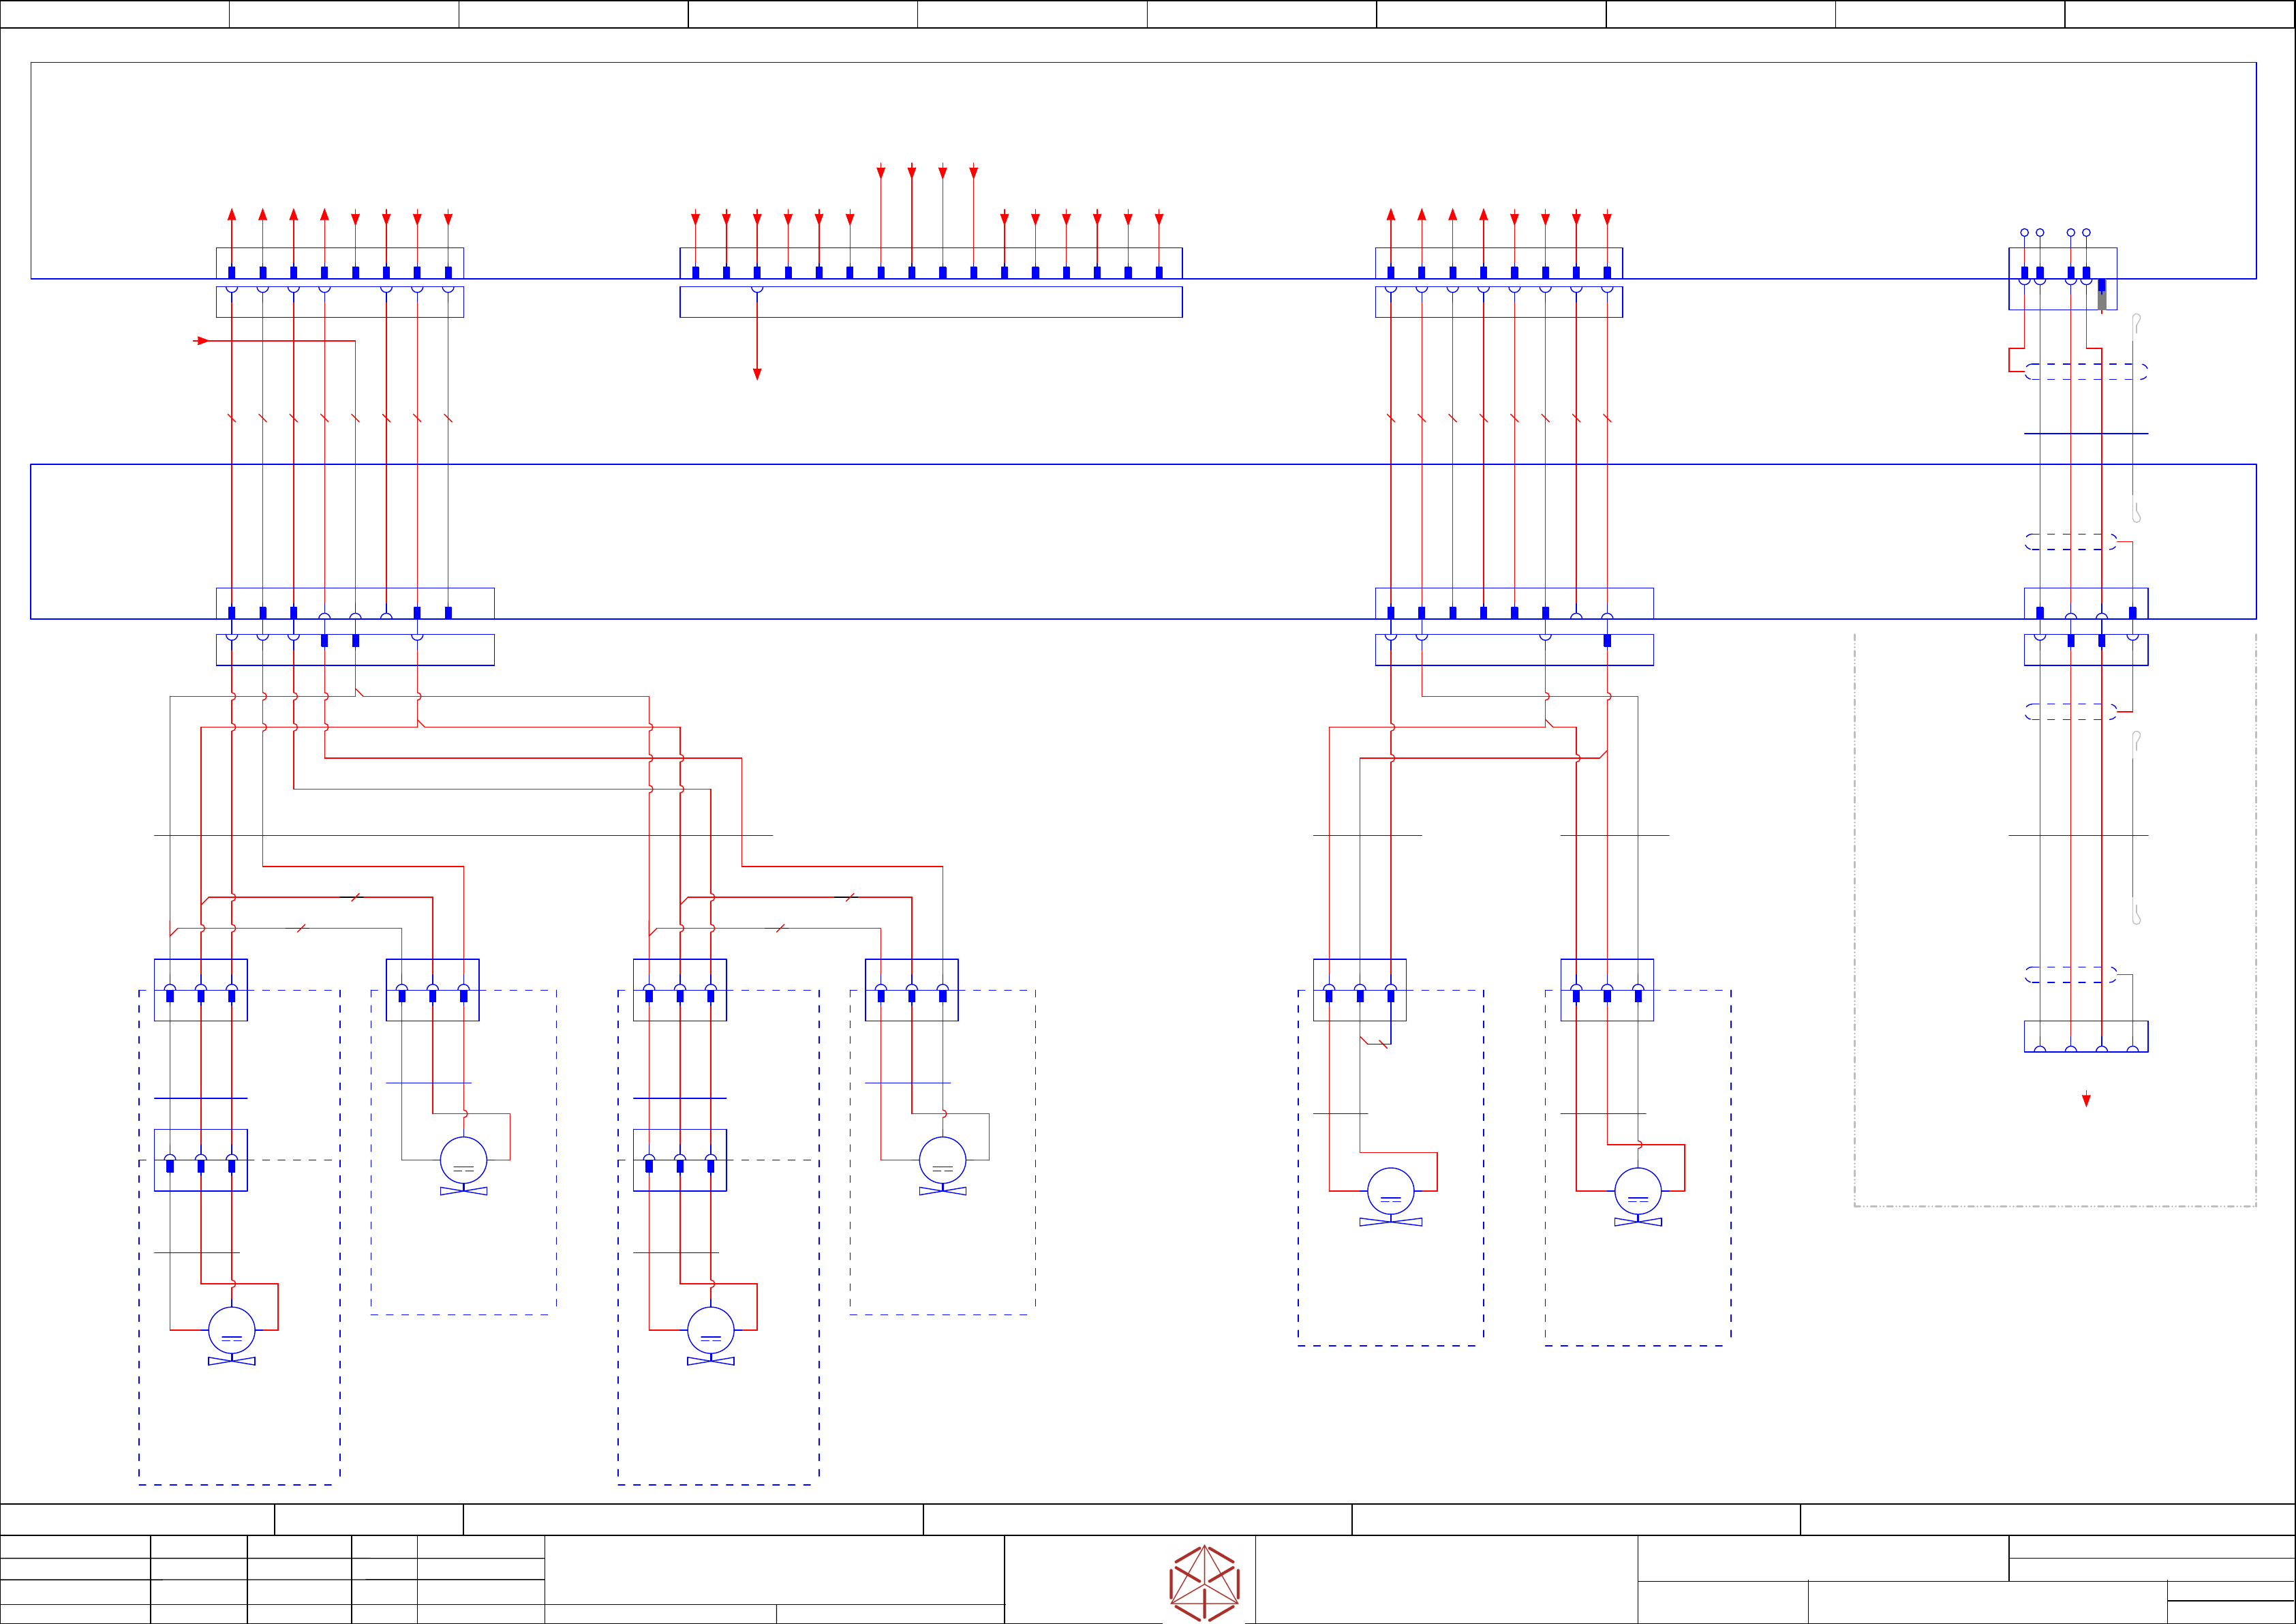Click downward red arrow below middle terminal strip
2296x1624 pixels.
pyautogui.click(x=757, y=373)
